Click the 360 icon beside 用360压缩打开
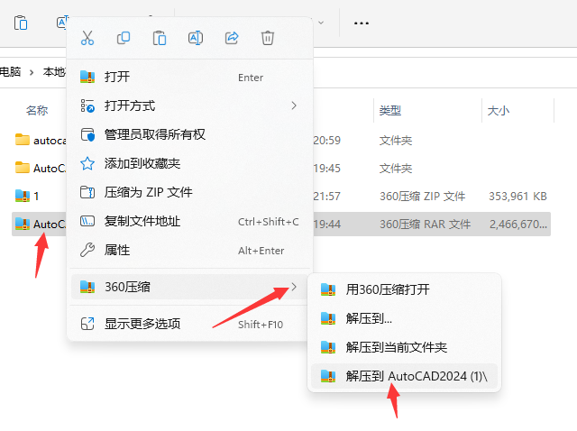 (328, 289)
